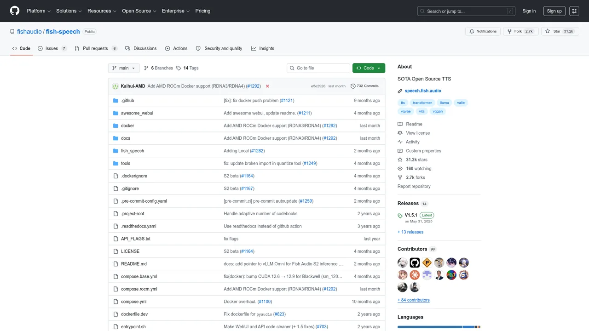The height and width of the screenshot is (331, 589).
Task: Click the Sign in link
Action: click(x=529, y=11)
